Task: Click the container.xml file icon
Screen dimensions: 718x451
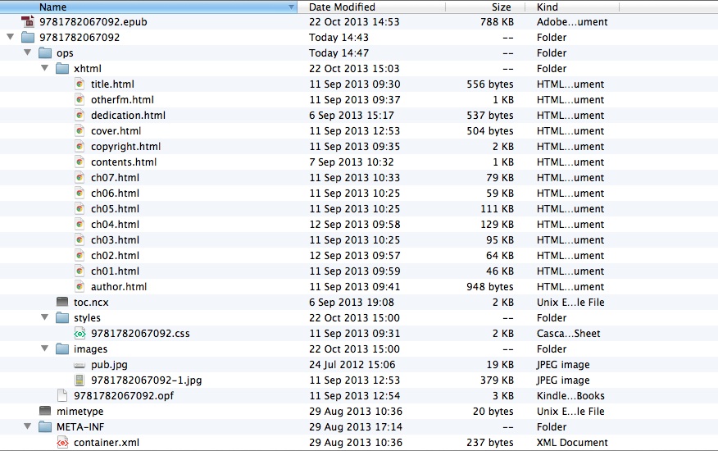Action: tap(62, 442)
